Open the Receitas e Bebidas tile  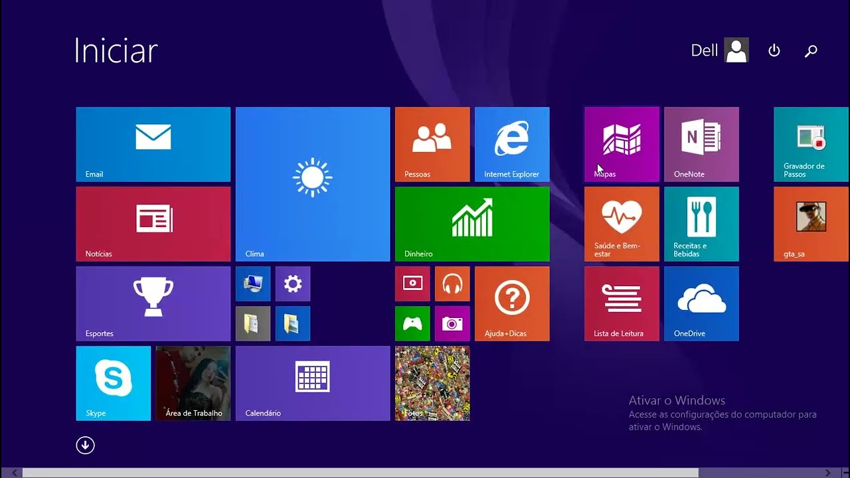(x=701, y=224)
